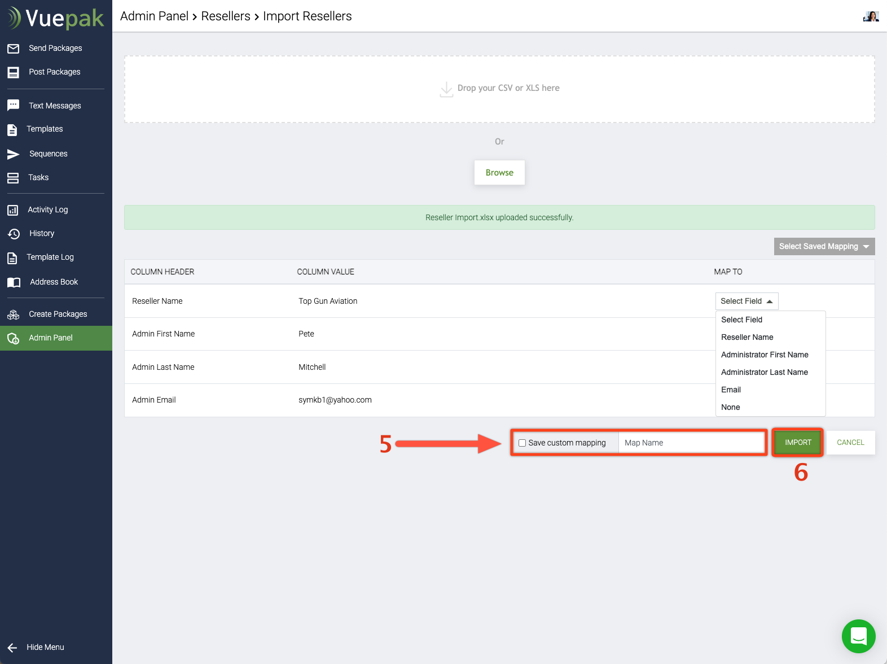Click the 'Pete' column value

click(306, 334)
